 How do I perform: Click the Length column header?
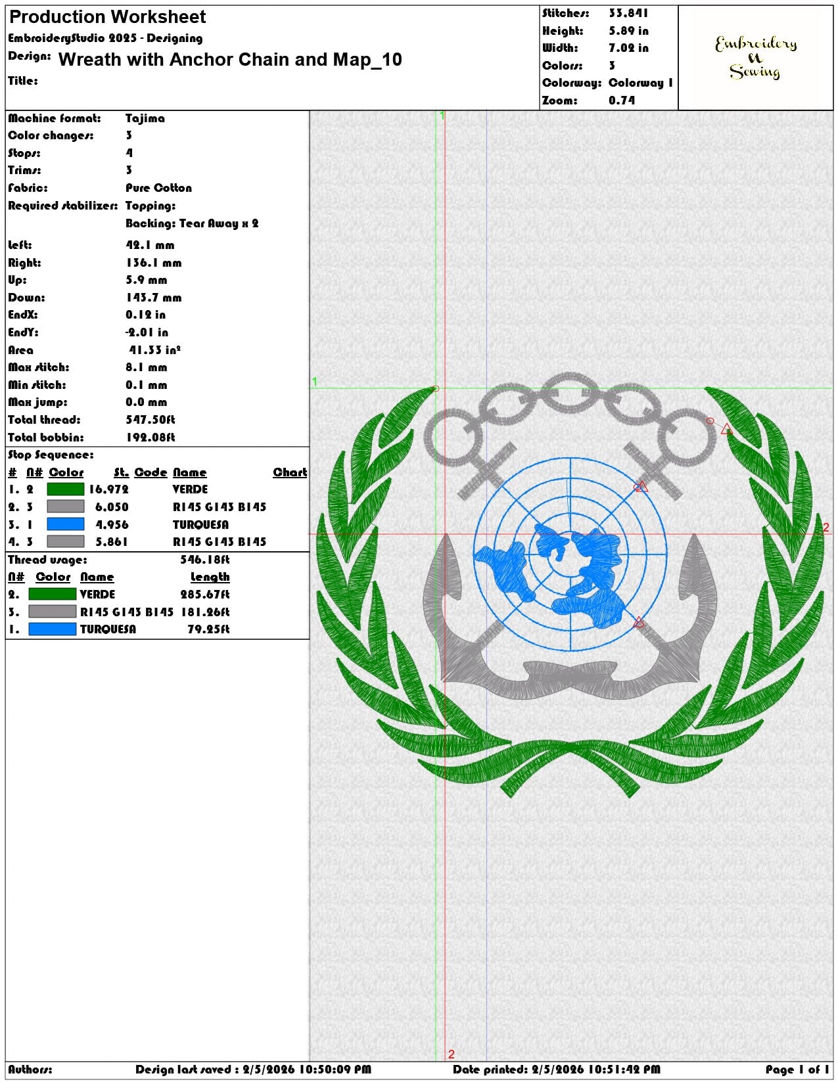click(210, 577)
